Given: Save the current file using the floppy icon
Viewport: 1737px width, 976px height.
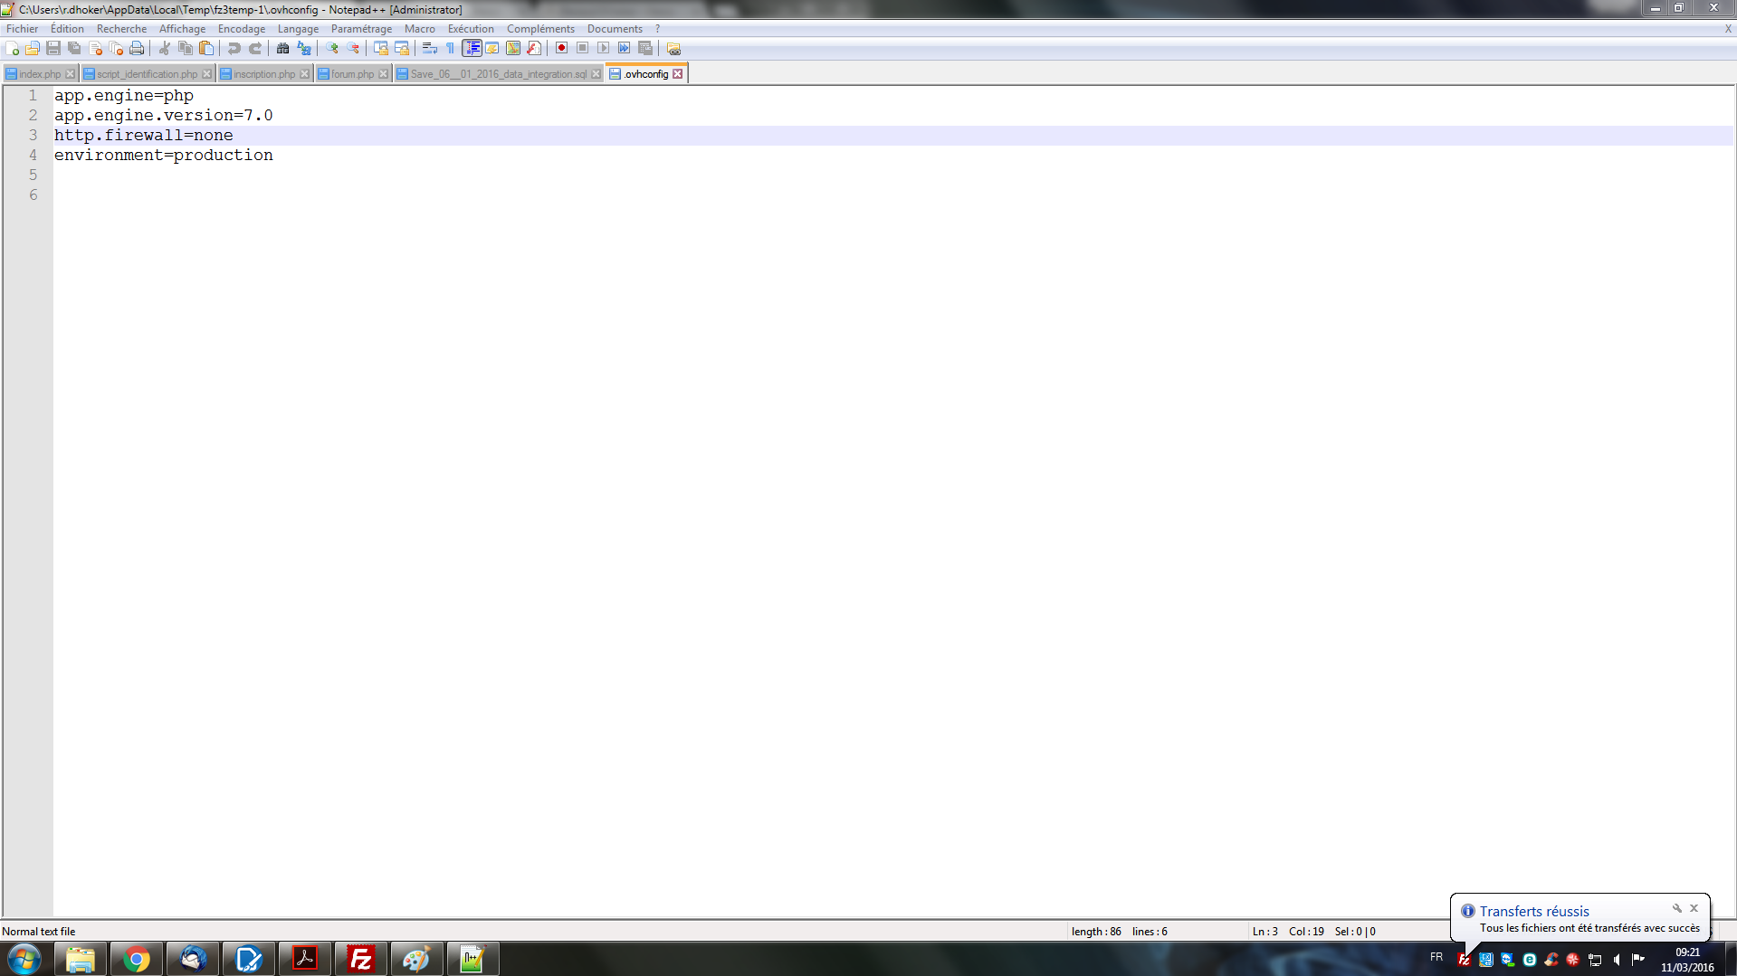Looking at the screenshot, I should [x=53, y=49].
